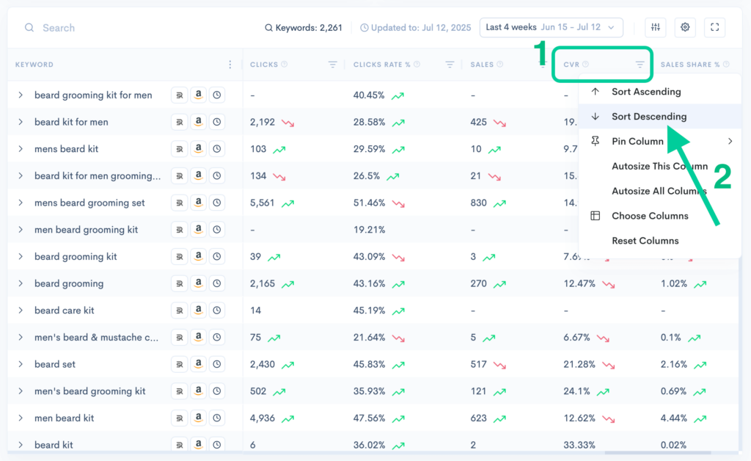Click the 830 sales value

tap(478, 203)
